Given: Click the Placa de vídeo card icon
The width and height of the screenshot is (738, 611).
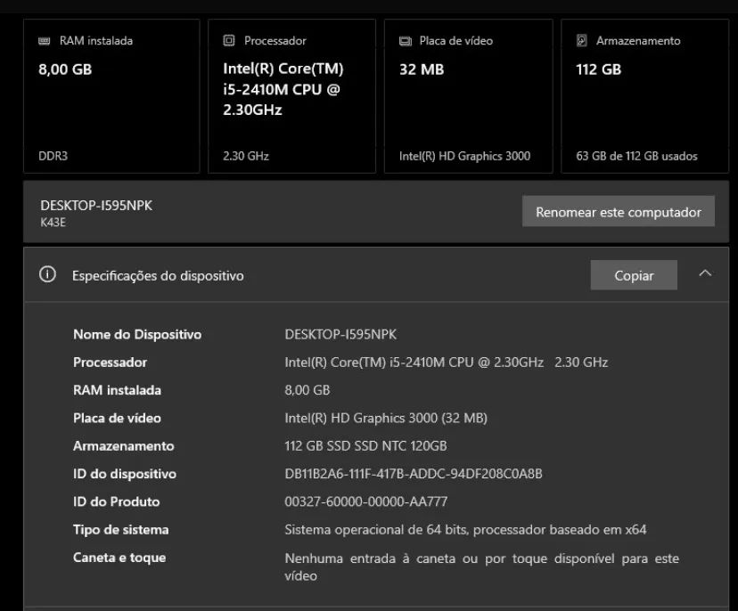Looking at the screenshot, I should point(406,41).
